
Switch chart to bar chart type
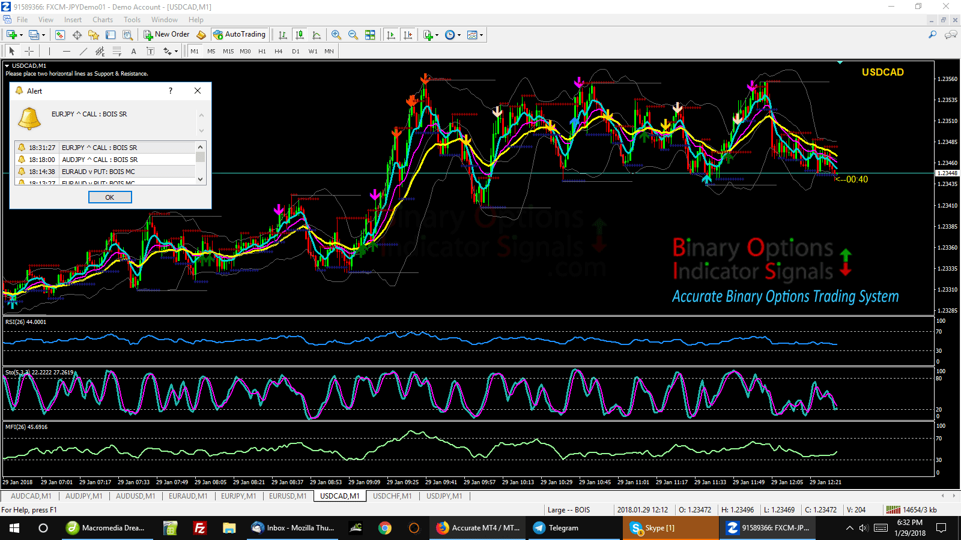(283, 35)
